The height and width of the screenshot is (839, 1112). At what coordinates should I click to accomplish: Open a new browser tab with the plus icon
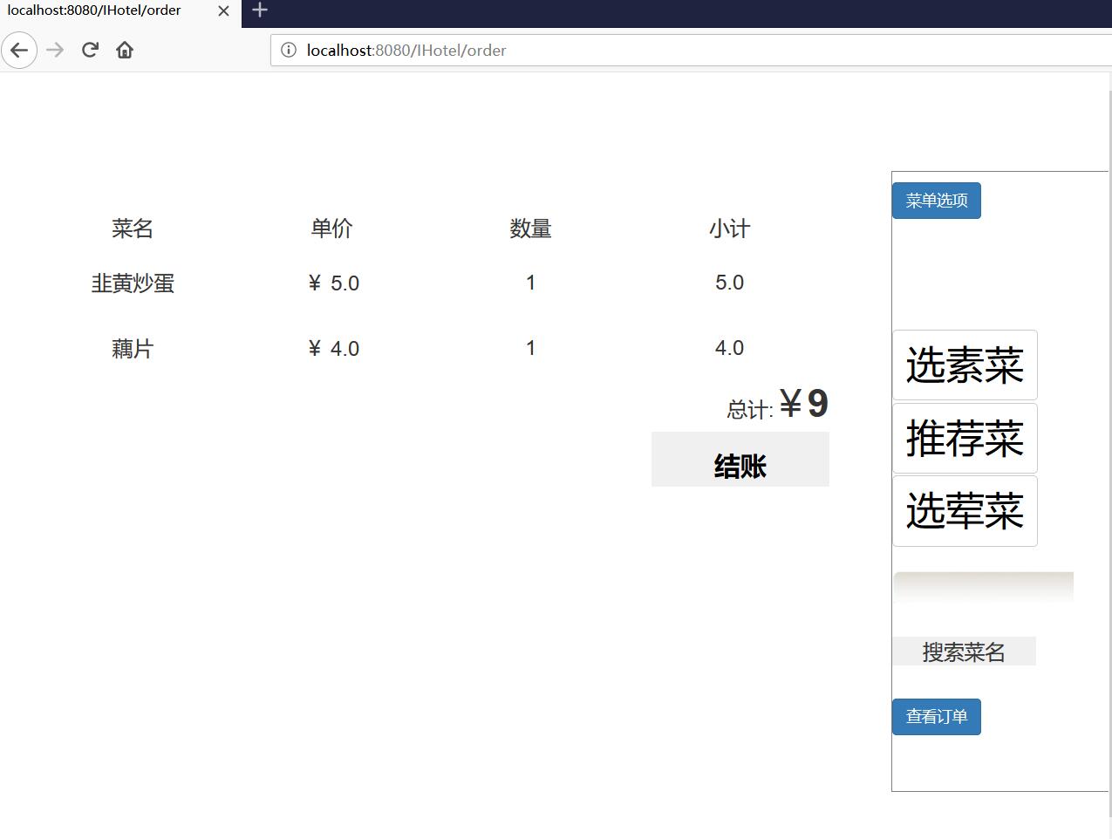(259, 11)
